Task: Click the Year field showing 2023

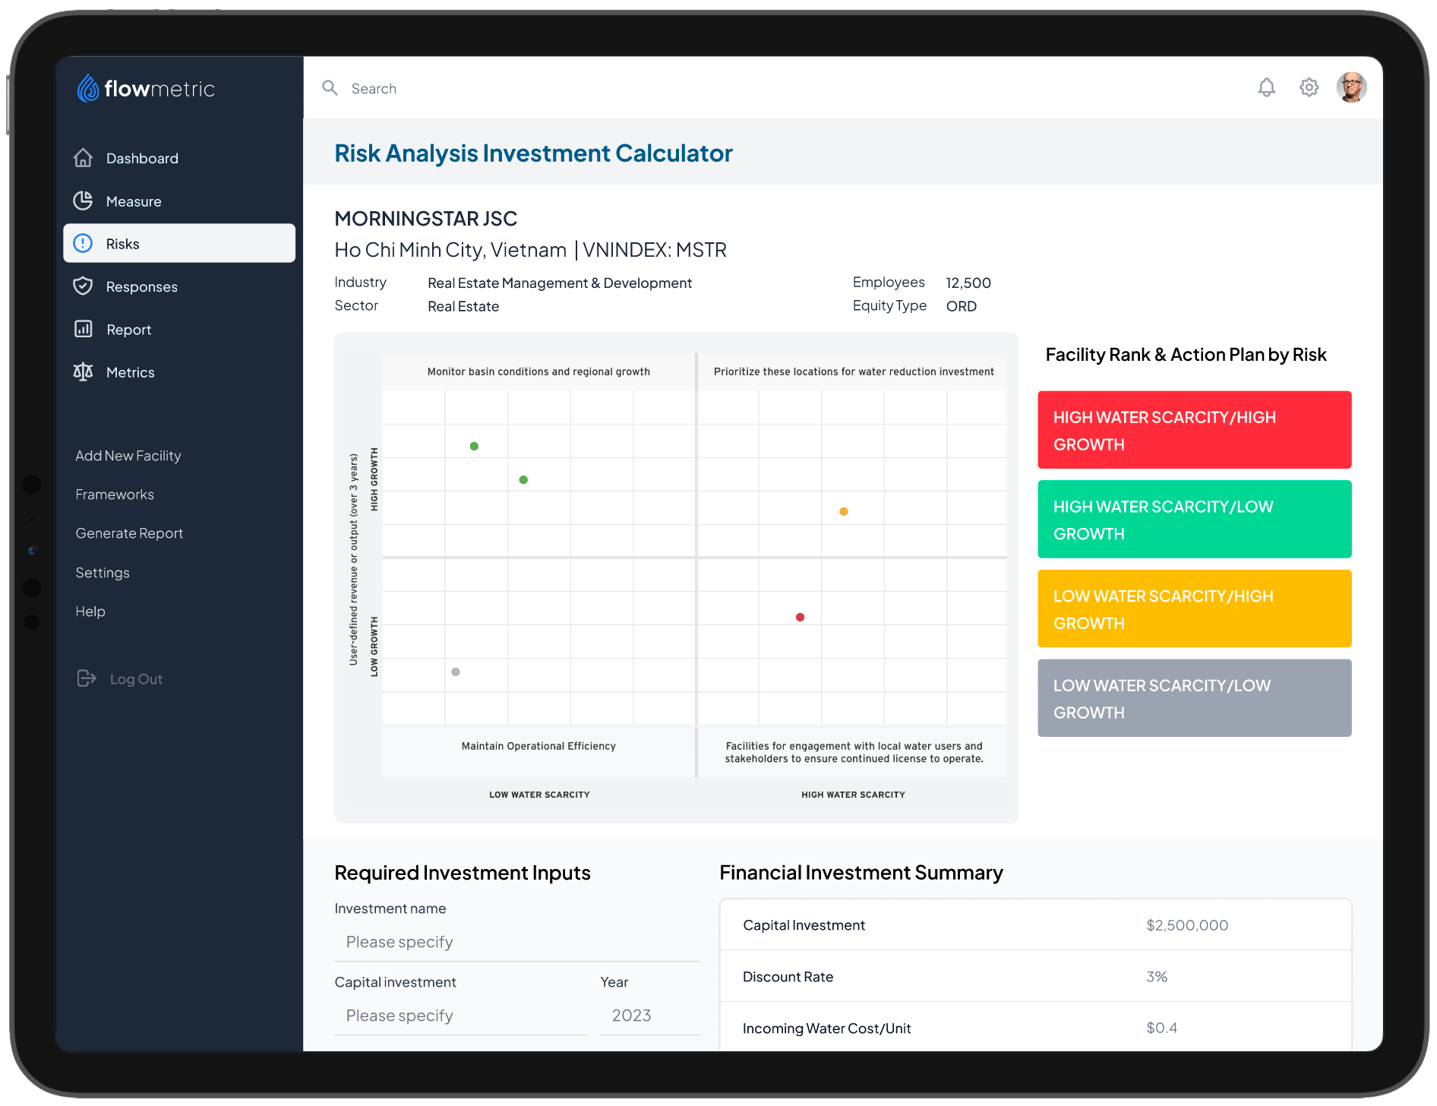Action: coord(650,1016)
